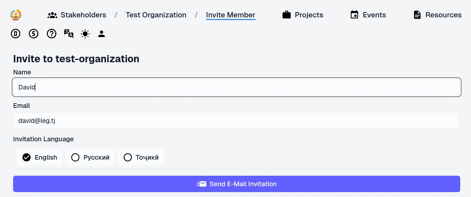Toggle light/dark theme sun icon
Image resolution: width=471 pixels, height=197 pixels.
tap(85, 34)
